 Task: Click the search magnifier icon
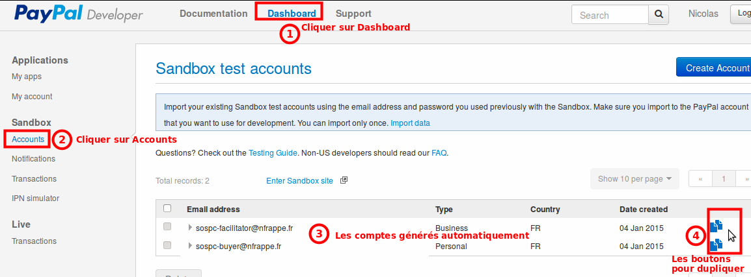click(x=660, y=15)
